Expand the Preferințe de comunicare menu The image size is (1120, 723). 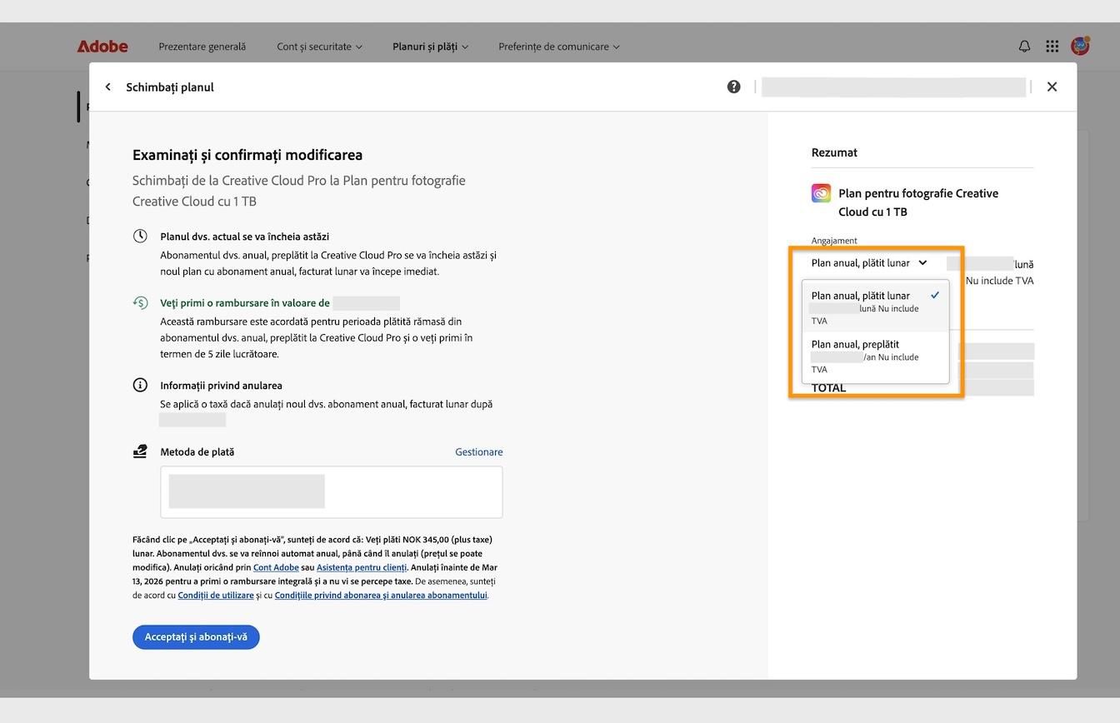coord(558,47)
